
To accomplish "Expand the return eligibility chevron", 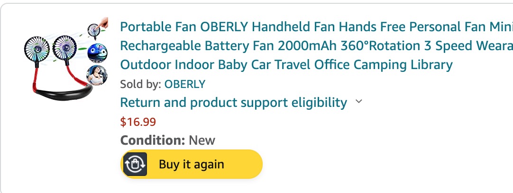I will 359,102.
